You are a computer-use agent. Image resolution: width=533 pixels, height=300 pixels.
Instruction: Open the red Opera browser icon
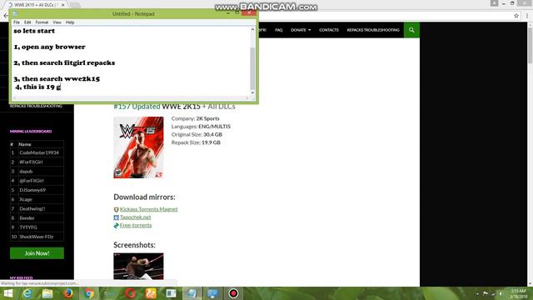[131, 293]
